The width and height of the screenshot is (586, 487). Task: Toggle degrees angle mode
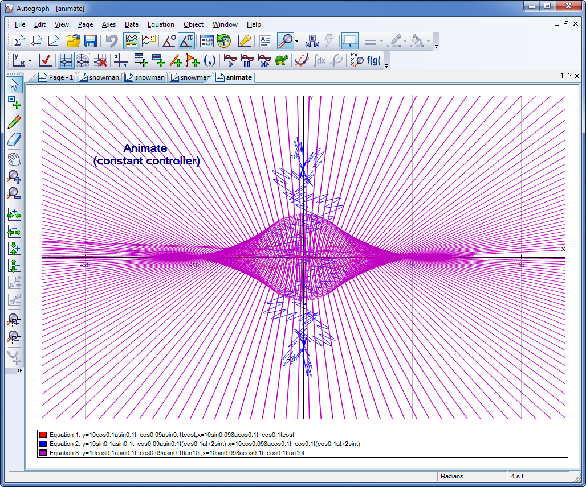[x=169, y=41]
